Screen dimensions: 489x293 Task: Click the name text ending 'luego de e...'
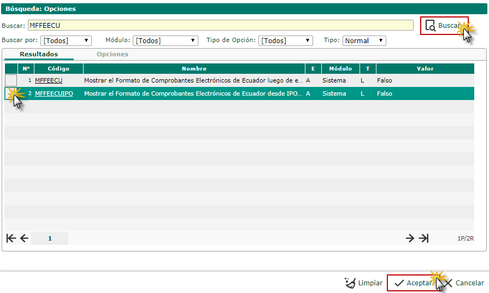(x=193, y=80)
